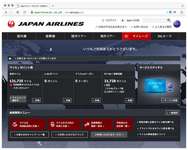Click the hamburger menu icon beside マイレージ
Viewport: 188px width, 150px height.
coord(126,36)
